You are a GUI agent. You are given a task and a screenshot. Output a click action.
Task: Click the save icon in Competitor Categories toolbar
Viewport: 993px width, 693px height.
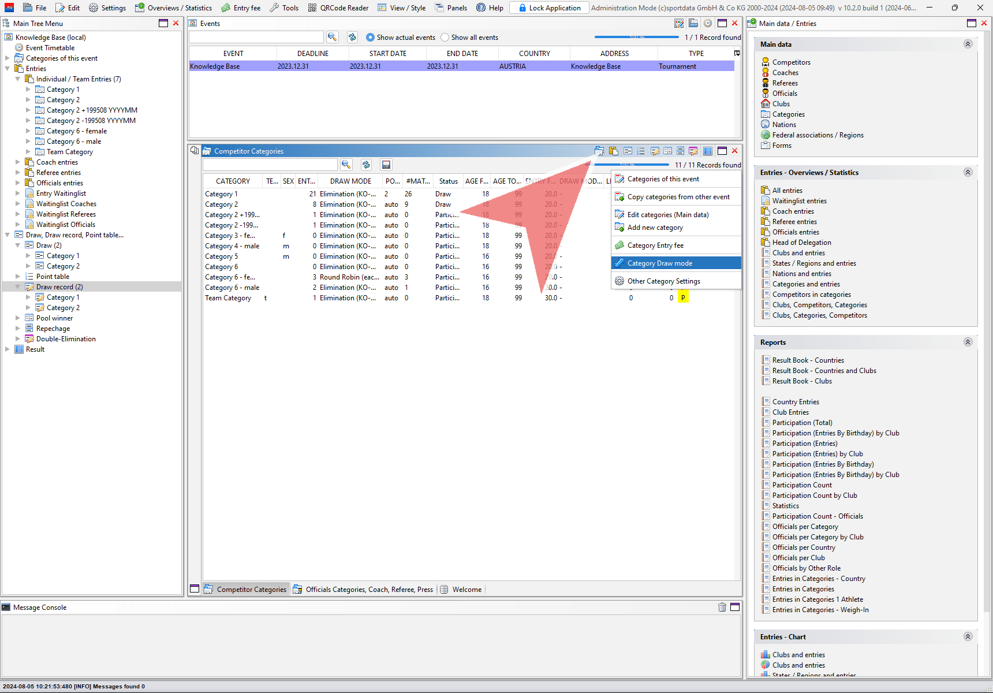[x=386, y=165]
